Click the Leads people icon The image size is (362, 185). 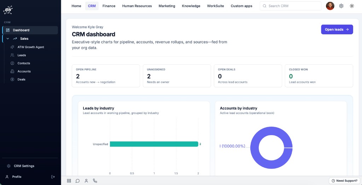click(x=12, y=55)
